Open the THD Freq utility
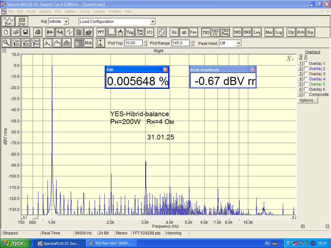 click(x=225, y=32)
